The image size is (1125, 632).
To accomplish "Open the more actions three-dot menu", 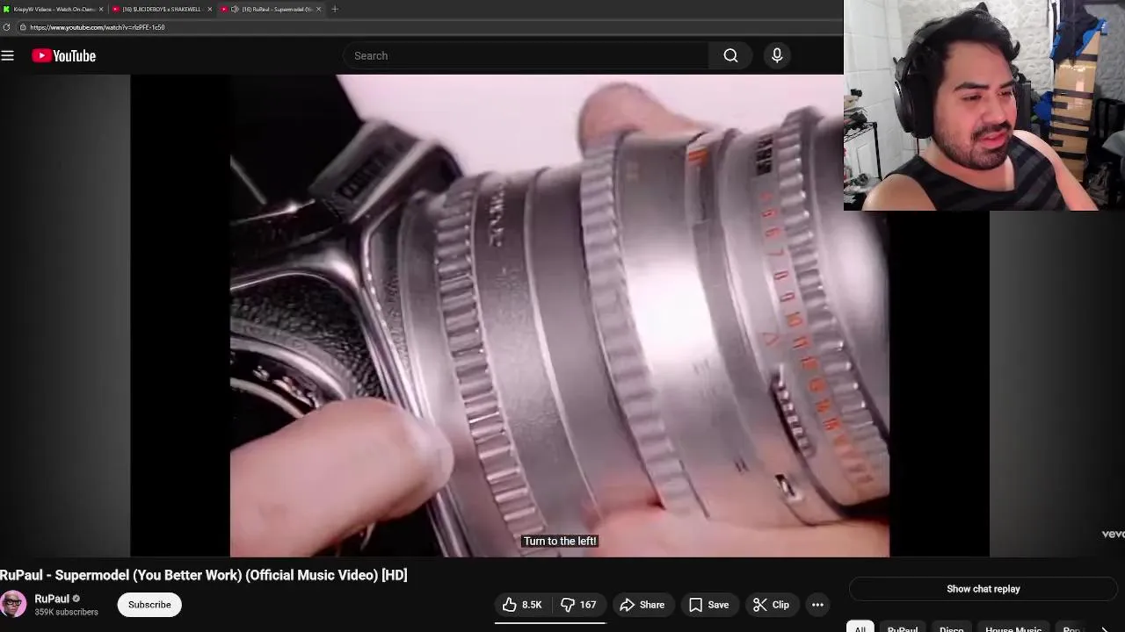I will coord(817,605).
